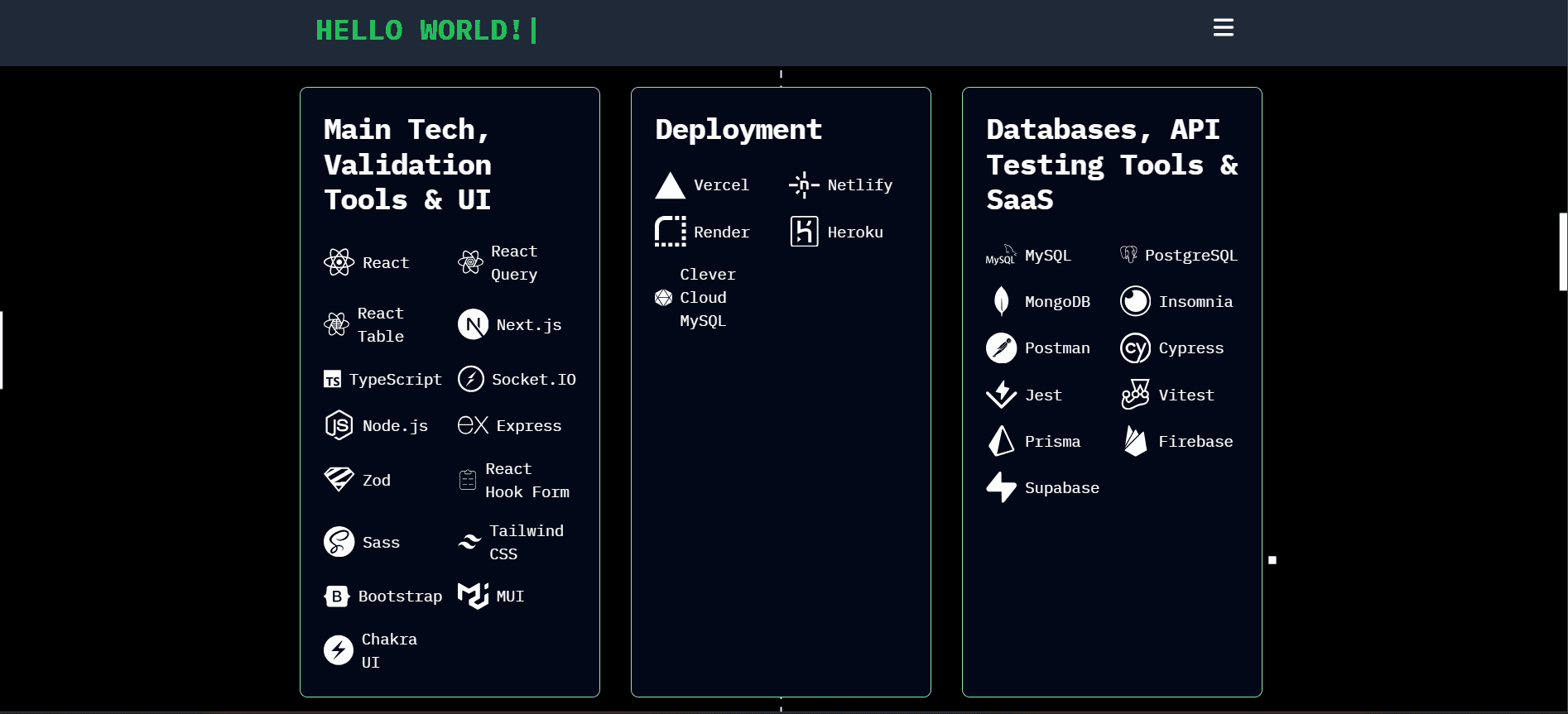Click the Cypress cy icon
The width and height of the screenshot is (1568, 714).
(x=1135, y=347)
